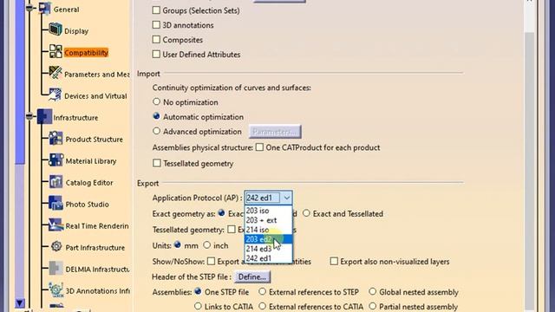This screenshot has height=312, width=555.
Task: Select inch units radio button
Action: click(206, 244)
